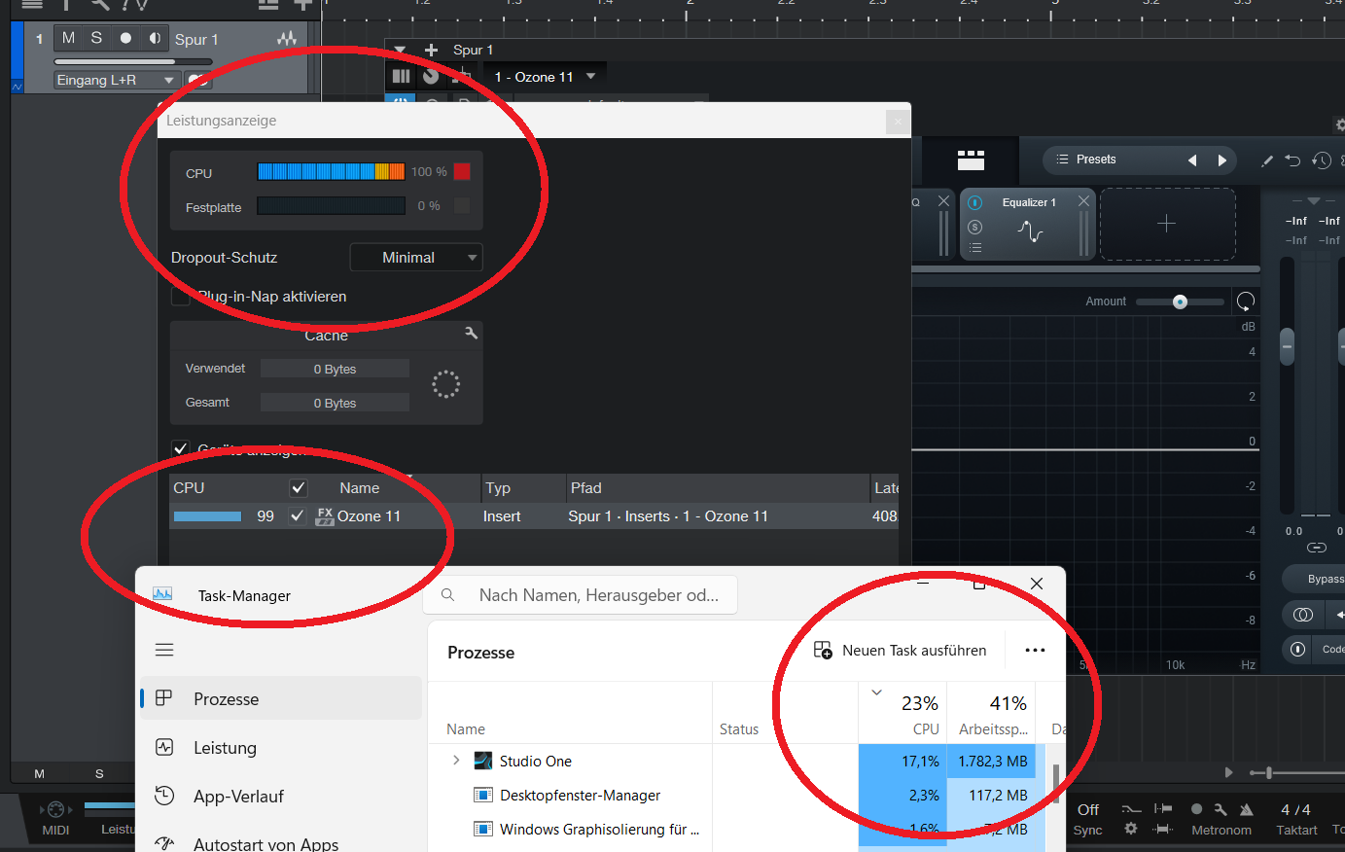This screenshot has width=1345, height=852.
Task: Collapse the Spur 1 plugin window arrow
Action: point(400,50)
